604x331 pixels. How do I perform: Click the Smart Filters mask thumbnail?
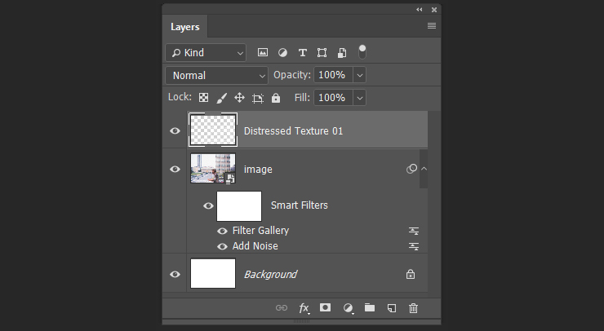point(239,206)
